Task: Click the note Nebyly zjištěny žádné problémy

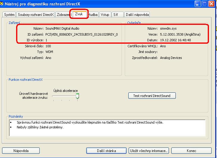Action: [40, 127]
